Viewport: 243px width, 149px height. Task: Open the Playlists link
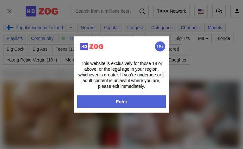[x=15, y=38]
